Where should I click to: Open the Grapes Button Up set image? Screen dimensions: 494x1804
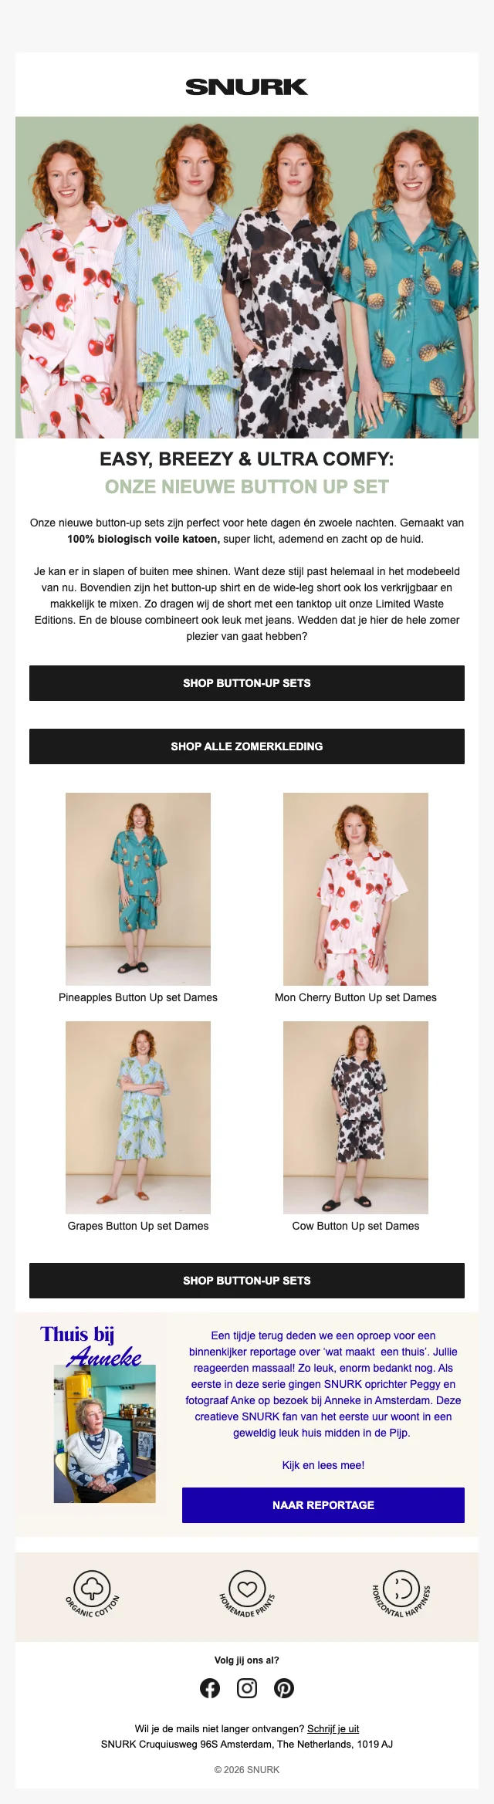click(138, 1118)
